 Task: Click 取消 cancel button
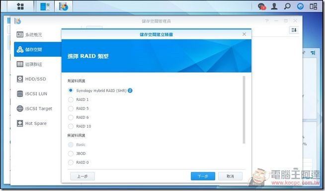pos(230,176)
